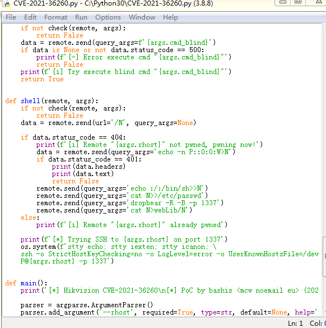The image size is (326, 328).
Task: Click the 'cat N>webLib/N' send line
Action: (114, 210)
